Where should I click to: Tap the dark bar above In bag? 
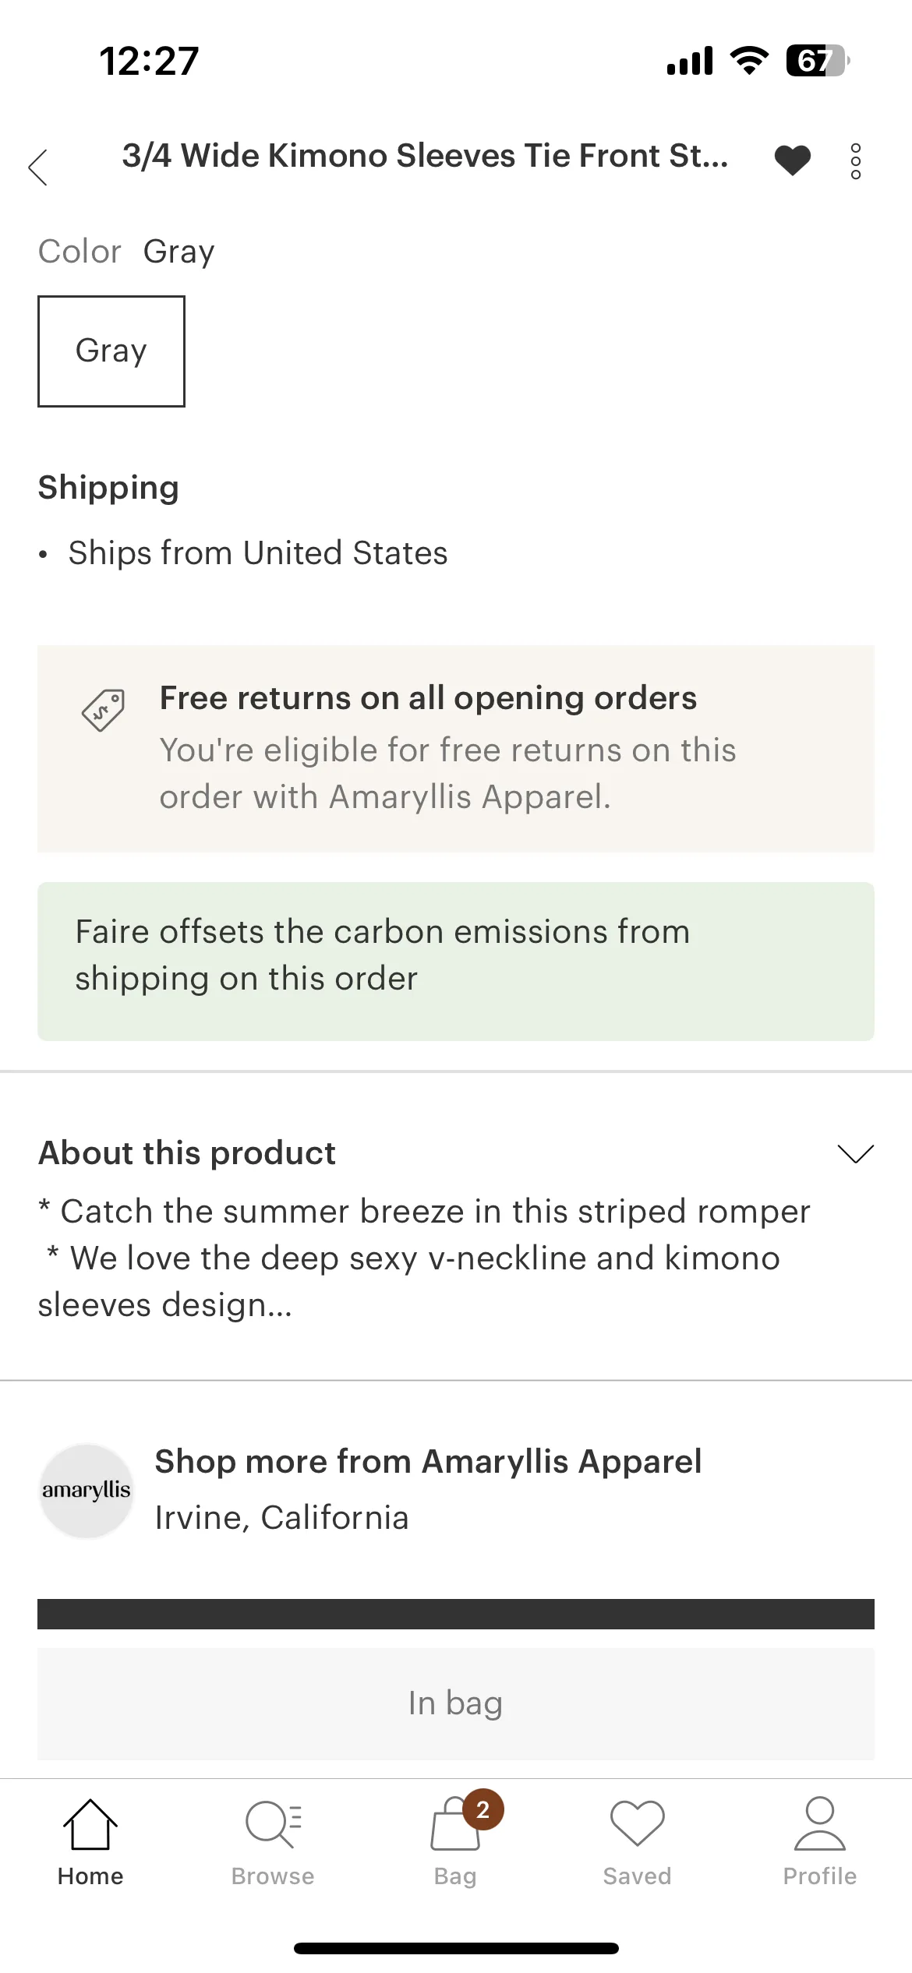pos(456,1614)
